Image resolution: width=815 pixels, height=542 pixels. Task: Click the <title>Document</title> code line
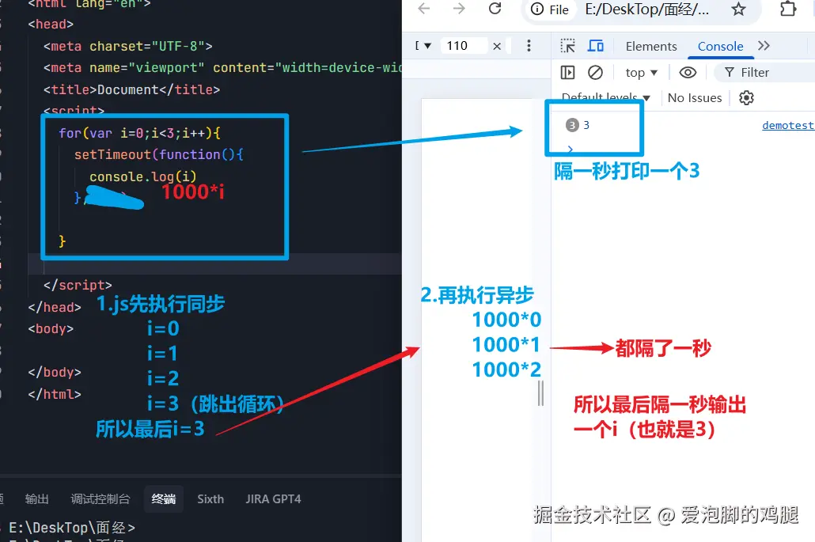click(131, 89)
